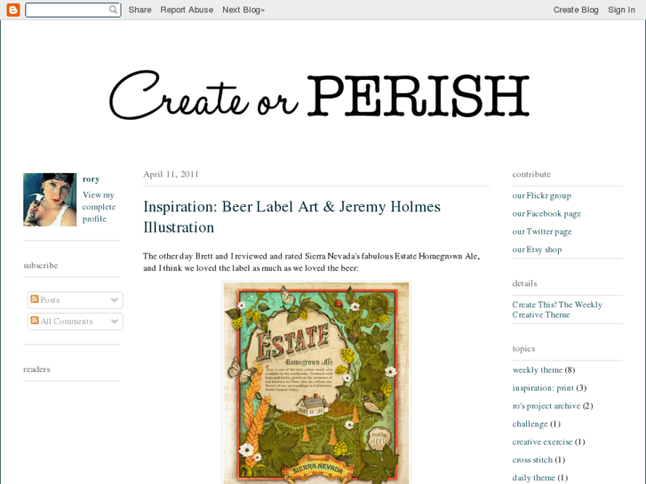Expand the Posts subscribe dropdown arrow
646x484 pixels.
click(115, 300)
